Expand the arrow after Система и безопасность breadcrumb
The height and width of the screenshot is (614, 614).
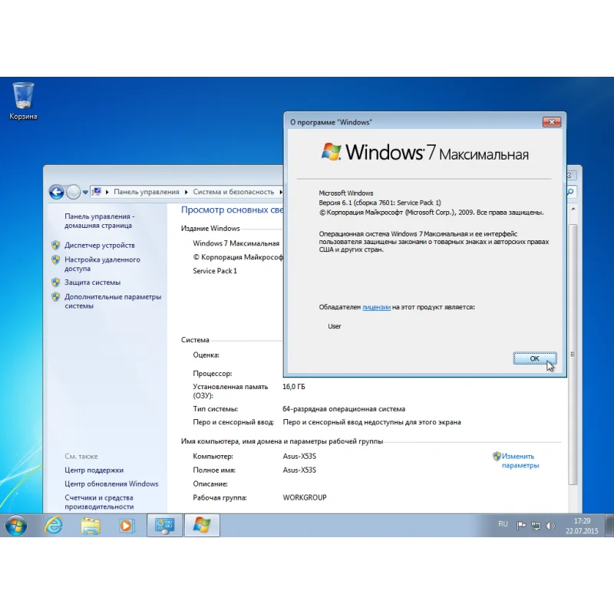[280, 193]
